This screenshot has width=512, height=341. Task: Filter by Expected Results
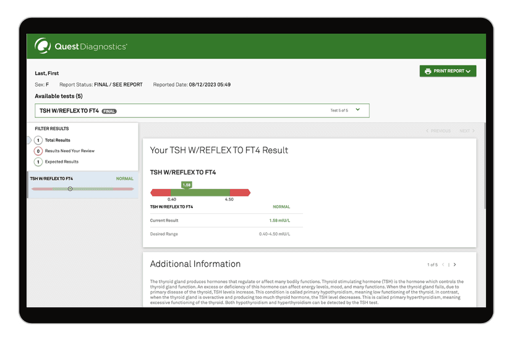point(61,162)
